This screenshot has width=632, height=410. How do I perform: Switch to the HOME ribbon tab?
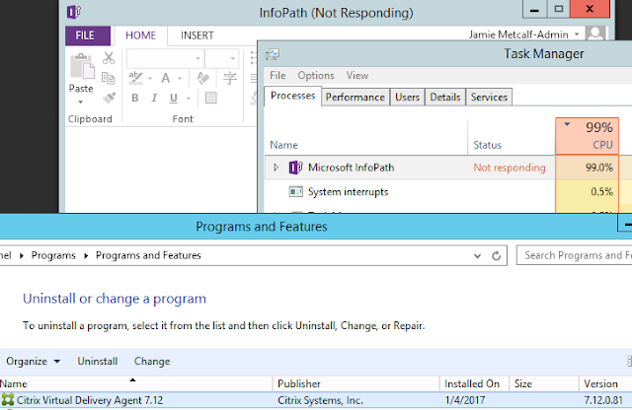point(140,35)
